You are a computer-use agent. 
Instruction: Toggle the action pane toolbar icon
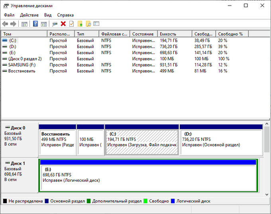44,24
